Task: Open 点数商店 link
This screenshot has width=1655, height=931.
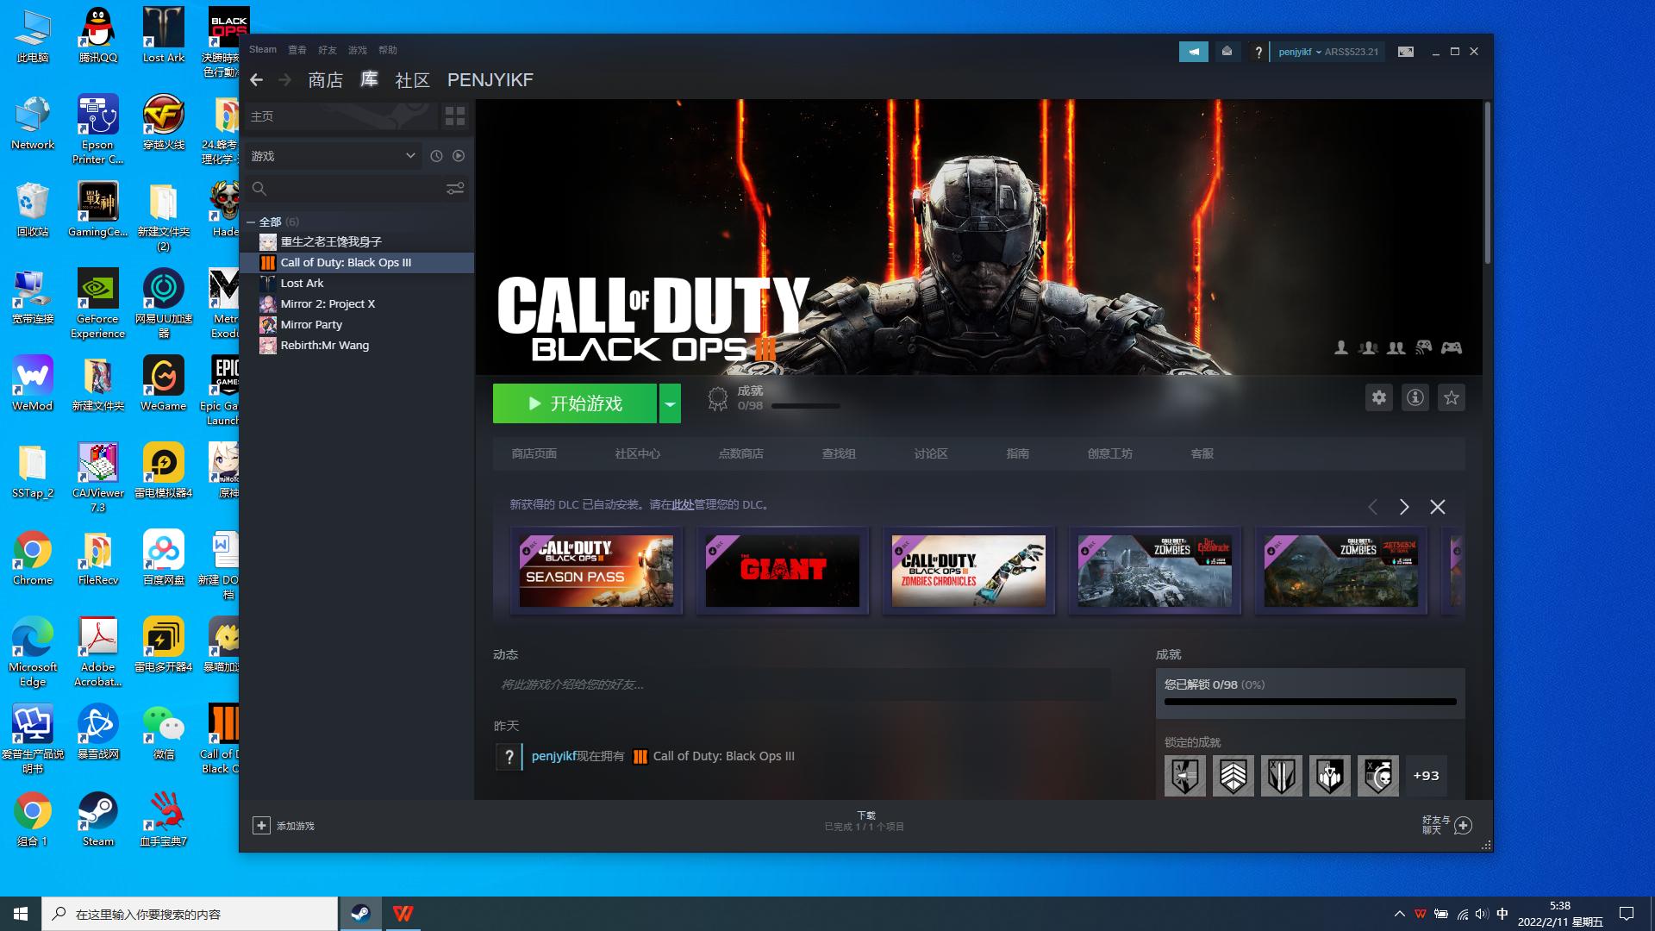Action: click(741, 453)
